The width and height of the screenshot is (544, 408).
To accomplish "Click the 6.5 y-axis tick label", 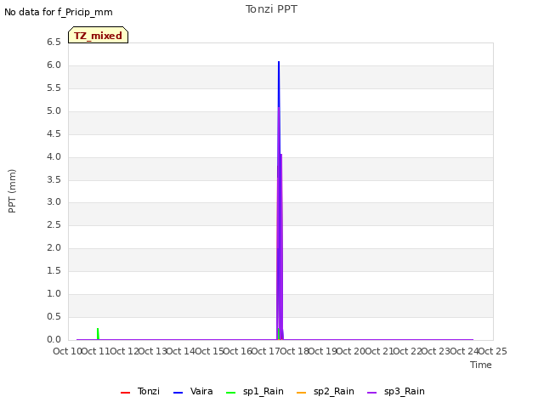I will [x=54, y=42].
